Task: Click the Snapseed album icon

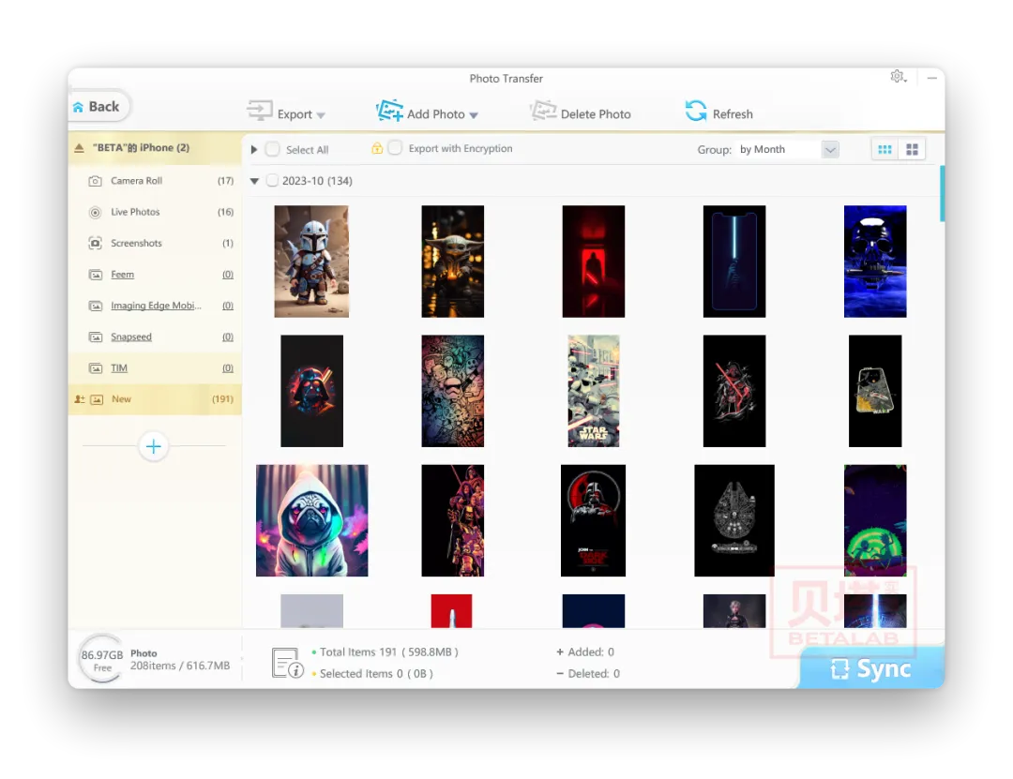Action: pos(95,337)
